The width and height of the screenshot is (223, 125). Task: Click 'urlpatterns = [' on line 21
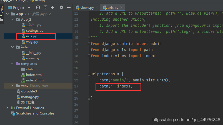(x=107, y=74)
